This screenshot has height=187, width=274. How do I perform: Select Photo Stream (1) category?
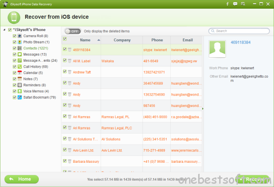[37, 42]
